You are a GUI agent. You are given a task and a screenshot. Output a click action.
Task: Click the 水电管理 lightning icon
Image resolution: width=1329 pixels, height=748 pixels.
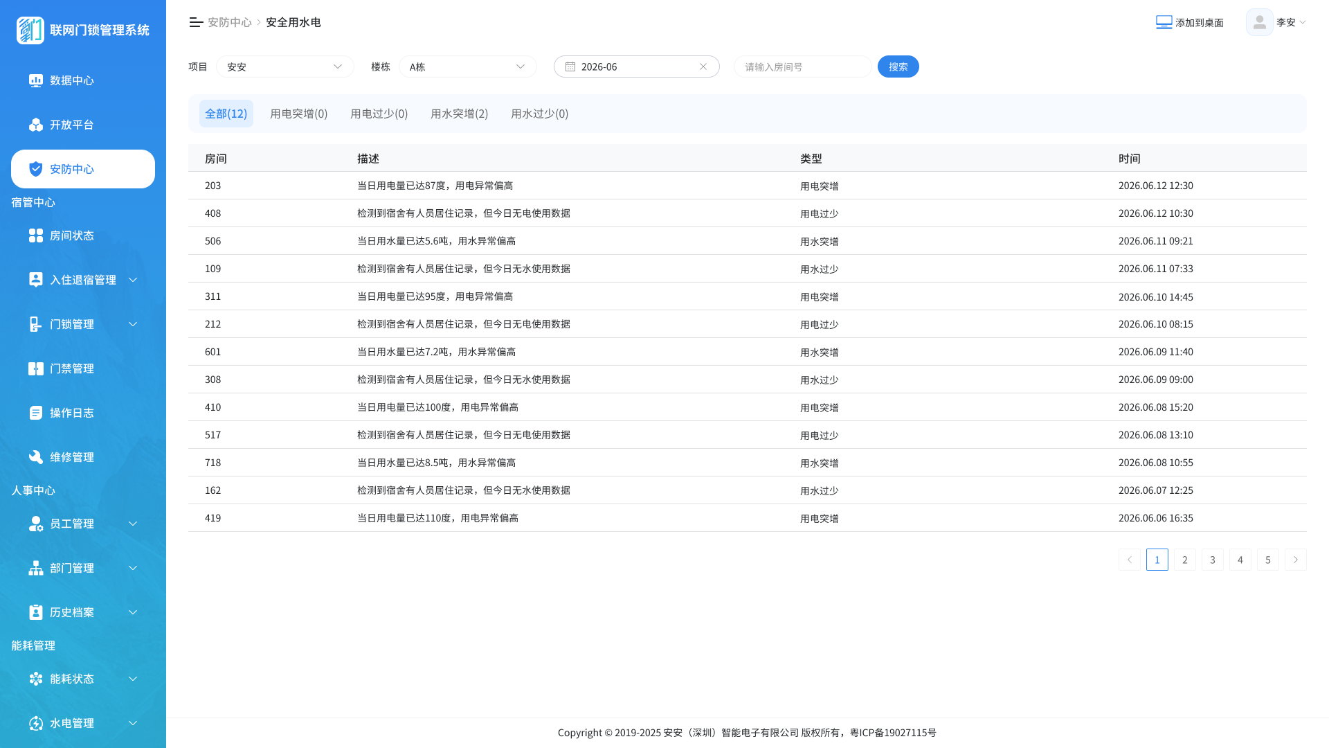click(x=36, y=723)
